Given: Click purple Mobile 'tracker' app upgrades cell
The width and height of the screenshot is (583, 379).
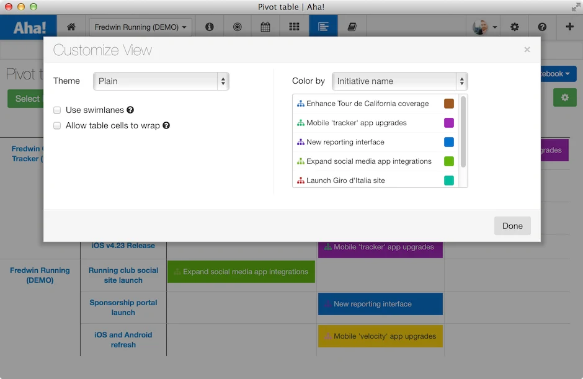Looking at the screenshot, I should coord(380,249).
